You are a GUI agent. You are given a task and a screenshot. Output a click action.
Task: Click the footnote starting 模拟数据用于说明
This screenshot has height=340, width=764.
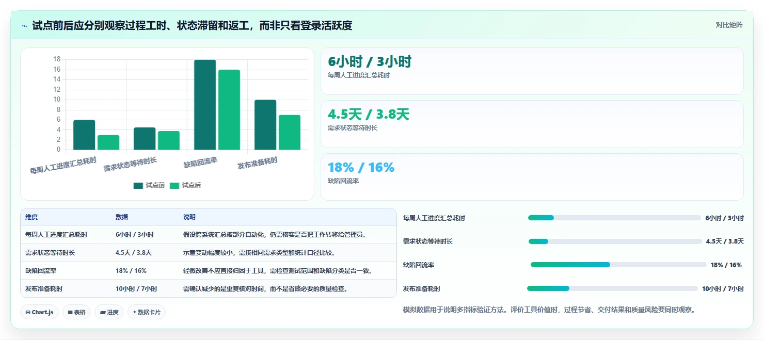click(x=549, y=310)
